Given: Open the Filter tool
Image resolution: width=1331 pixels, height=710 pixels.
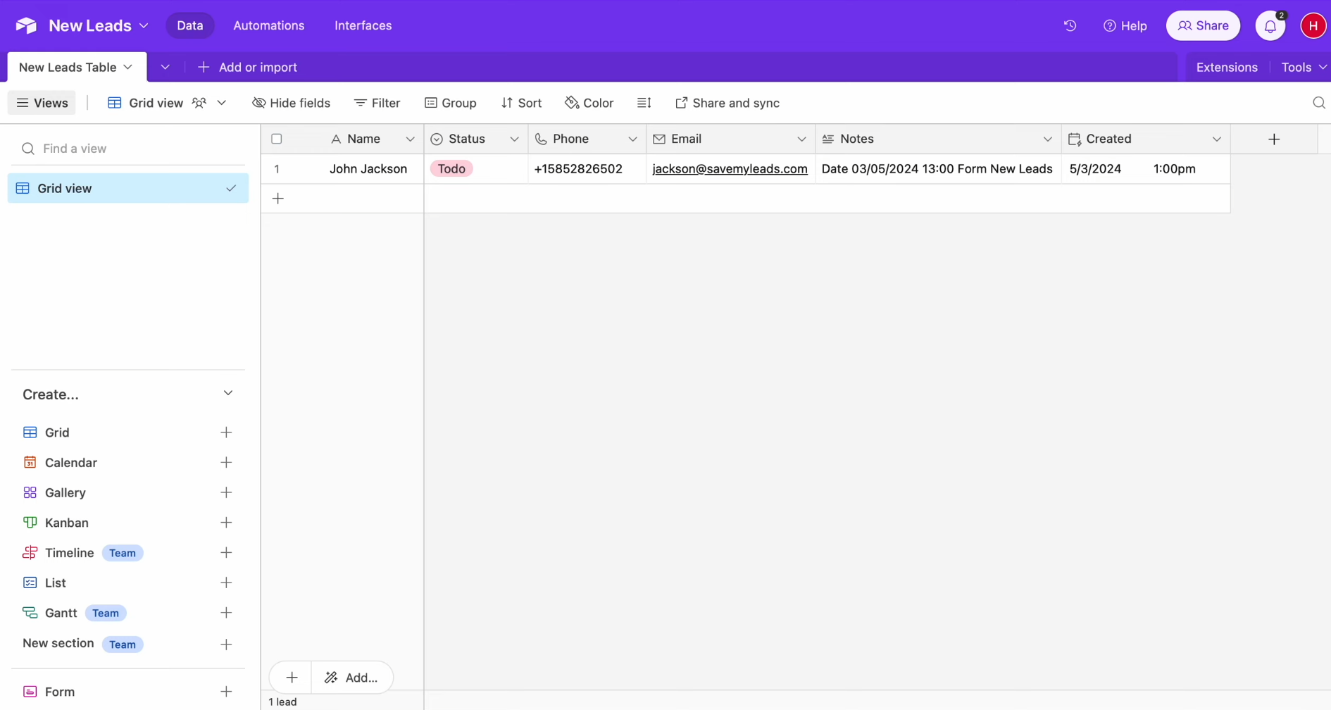Looking at the screenshot, I should coord(360,103).
